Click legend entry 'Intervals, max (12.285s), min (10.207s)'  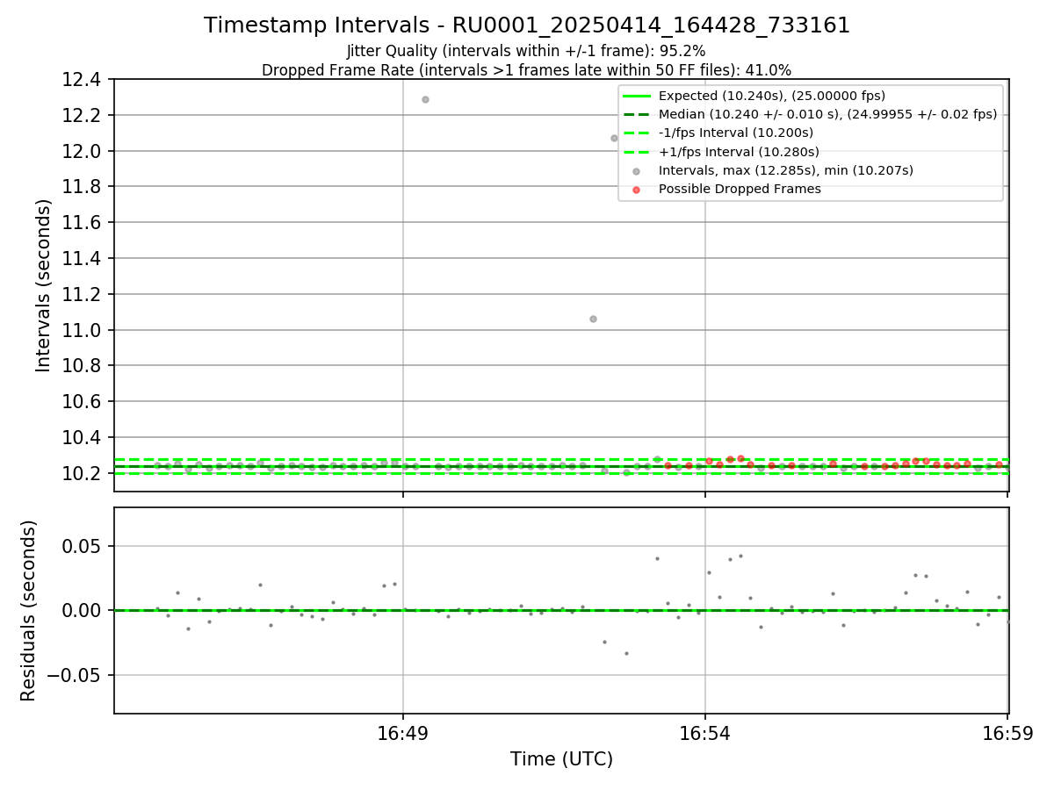[786, 170]
